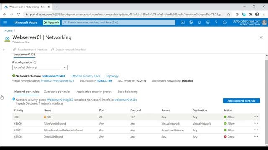Screen dimensions: 268x150
Task: Switch to Application security groups tab
Action: tap(94, 92)
